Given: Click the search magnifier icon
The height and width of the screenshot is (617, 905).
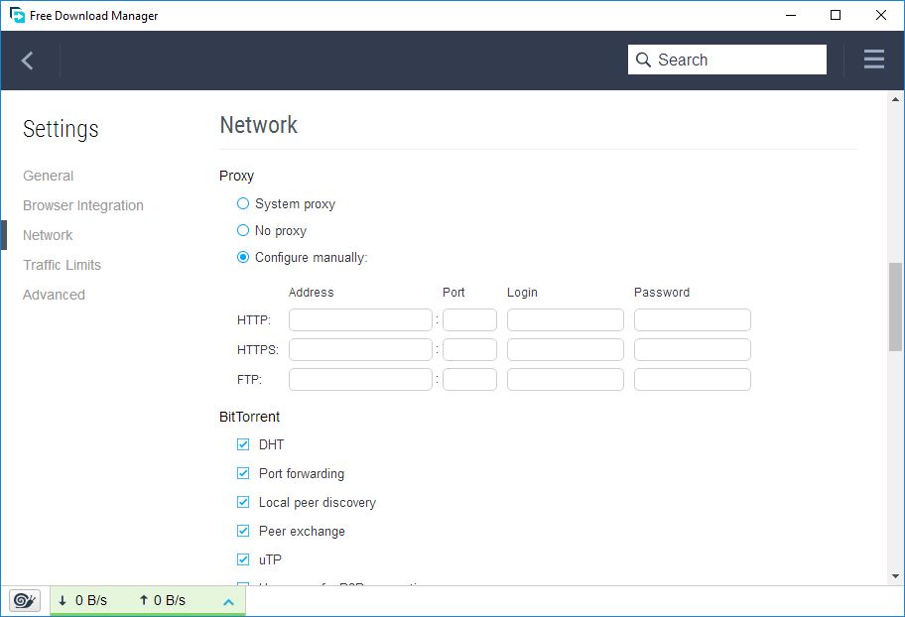Looking at the screenshot, I should tap(643, 60).
